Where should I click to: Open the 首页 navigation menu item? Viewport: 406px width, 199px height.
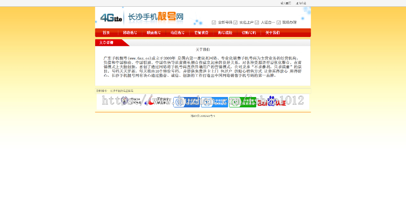coord(106,32)
